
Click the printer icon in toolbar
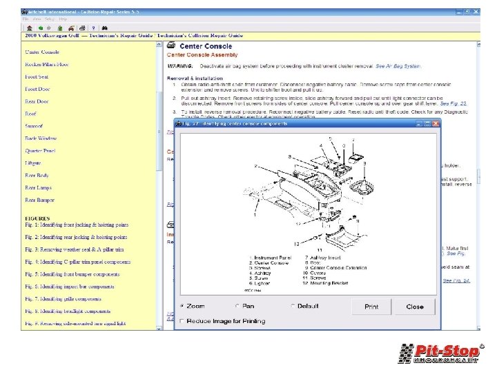pos(82,28)
